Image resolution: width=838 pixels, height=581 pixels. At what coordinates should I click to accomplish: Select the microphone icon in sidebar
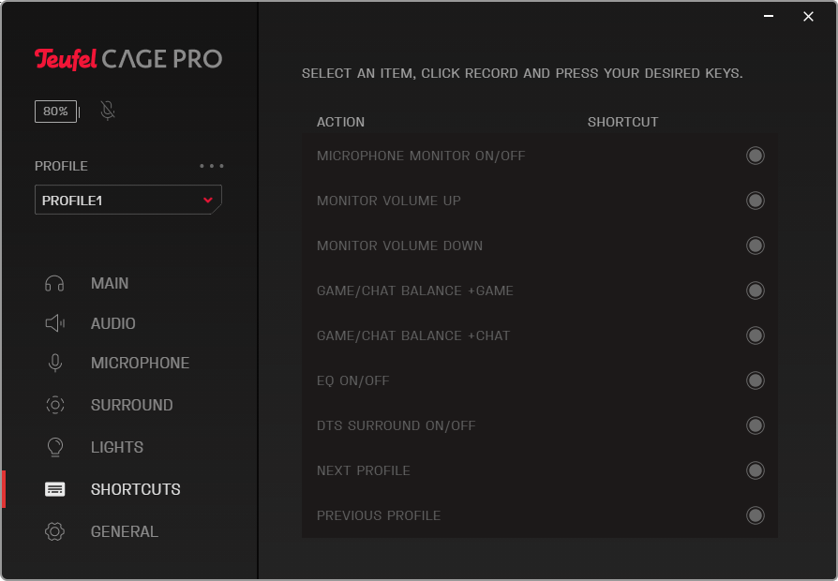click(54, 364)
